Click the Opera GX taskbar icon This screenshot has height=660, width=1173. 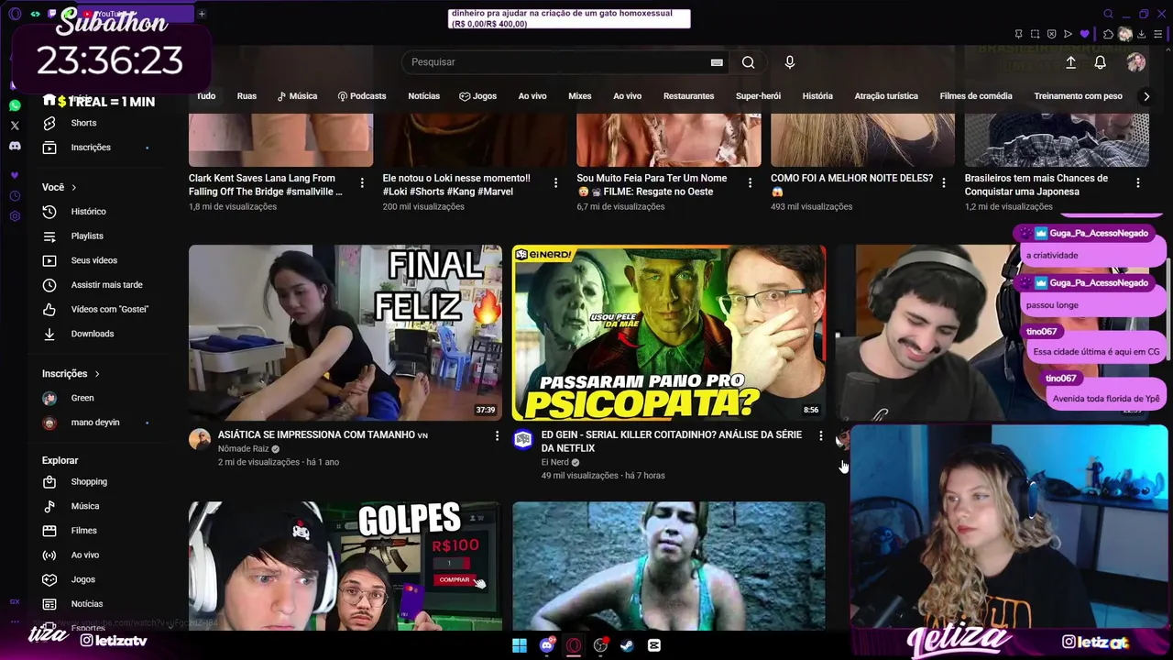pyautogui.click(x=574, y=645)
